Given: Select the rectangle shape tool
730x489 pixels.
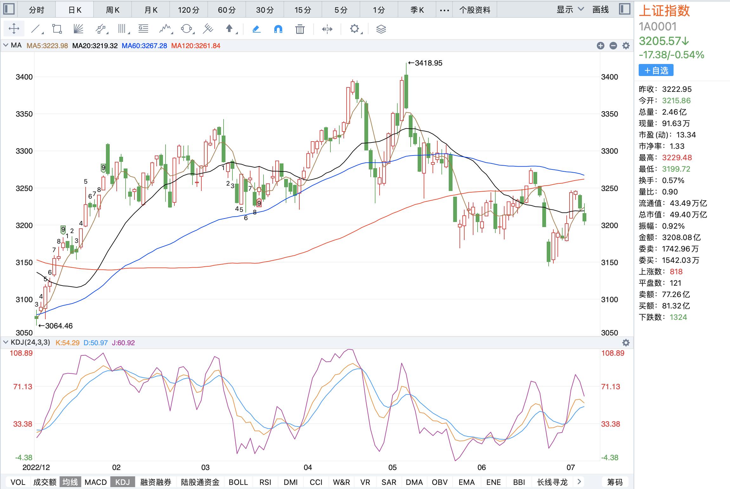Looking at the screenshot, I should 57,29.
